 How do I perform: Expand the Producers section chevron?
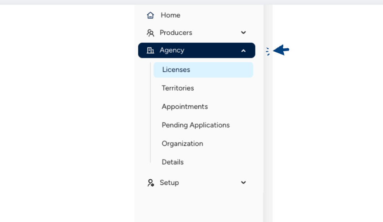click(244, 32)
